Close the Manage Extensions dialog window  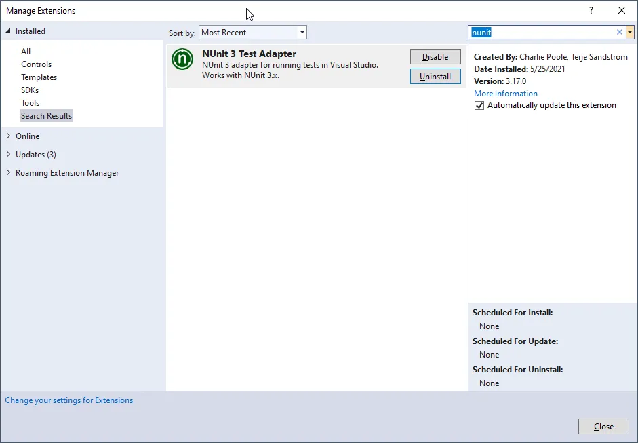pos(622,11)
